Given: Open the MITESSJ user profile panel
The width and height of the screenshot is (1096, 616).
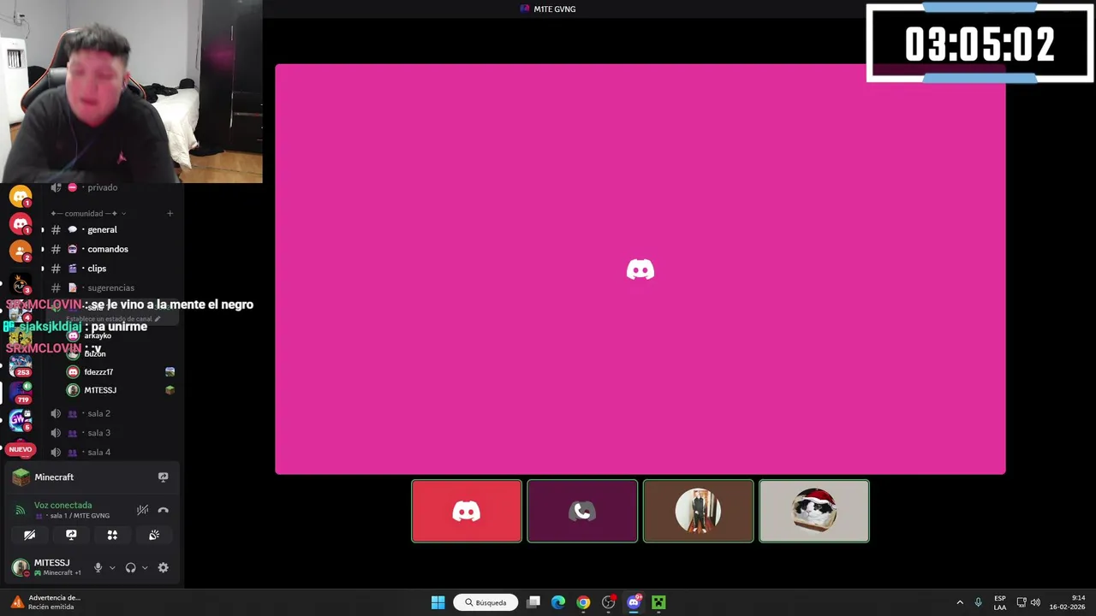Looking at the screenshot, I should coord(46,567).
